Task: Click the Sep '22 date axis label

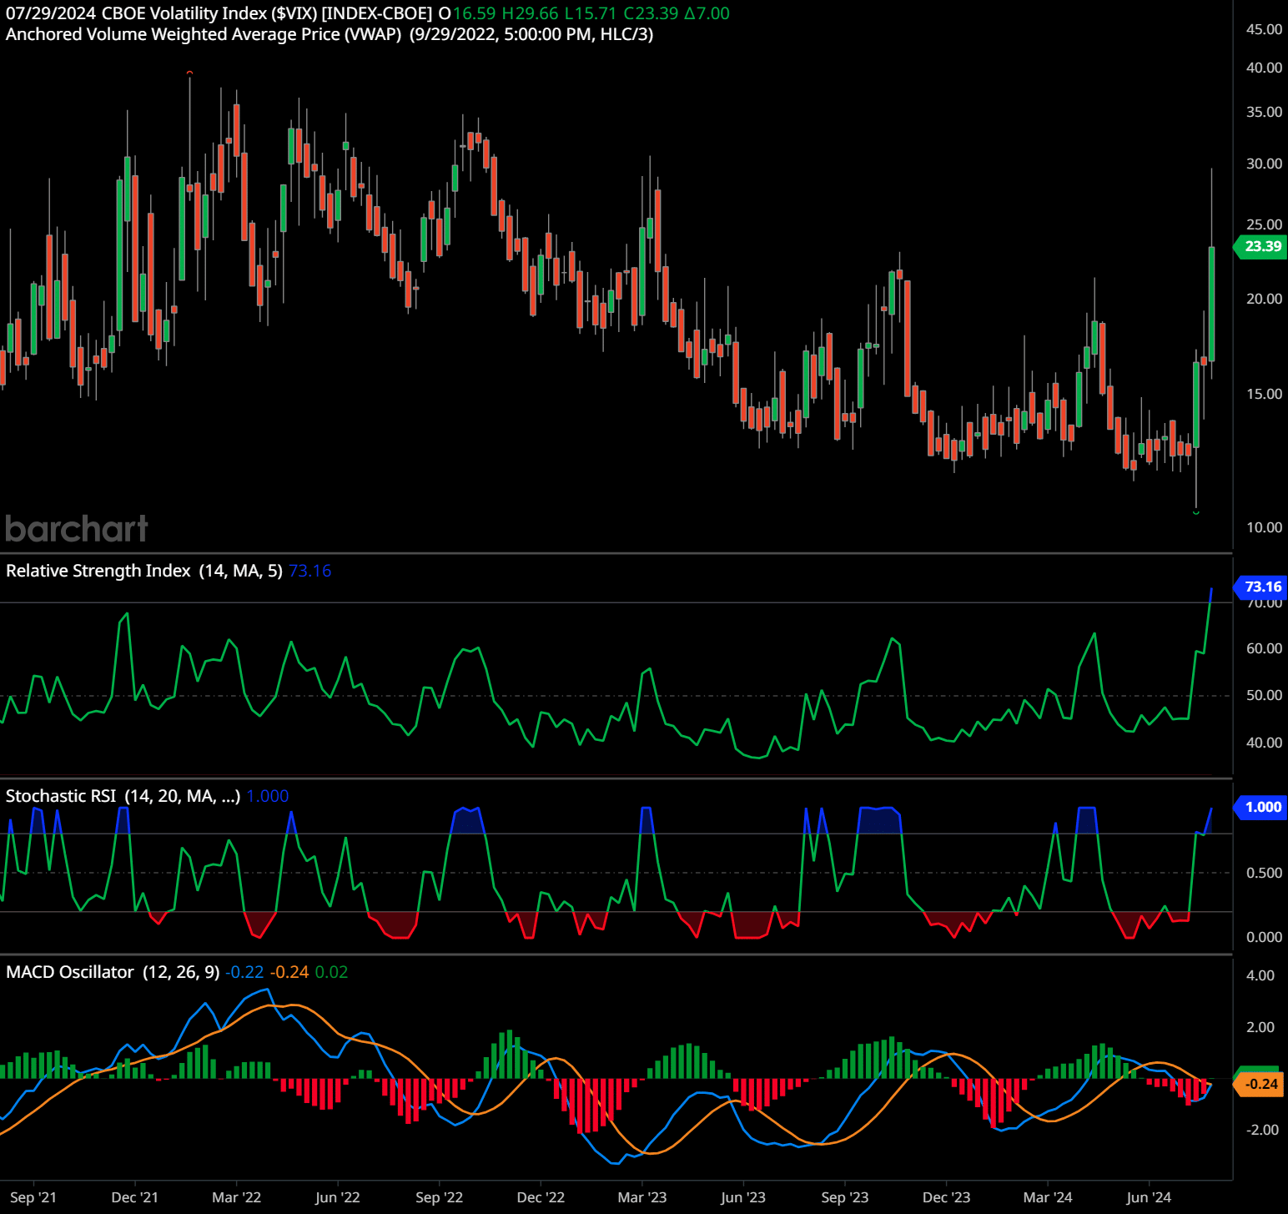Action: (440, 1197)
